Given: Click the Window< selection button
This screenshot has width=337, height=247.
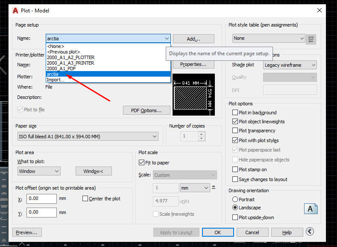Looking at the screenshot, I should (x=94, y=171).
